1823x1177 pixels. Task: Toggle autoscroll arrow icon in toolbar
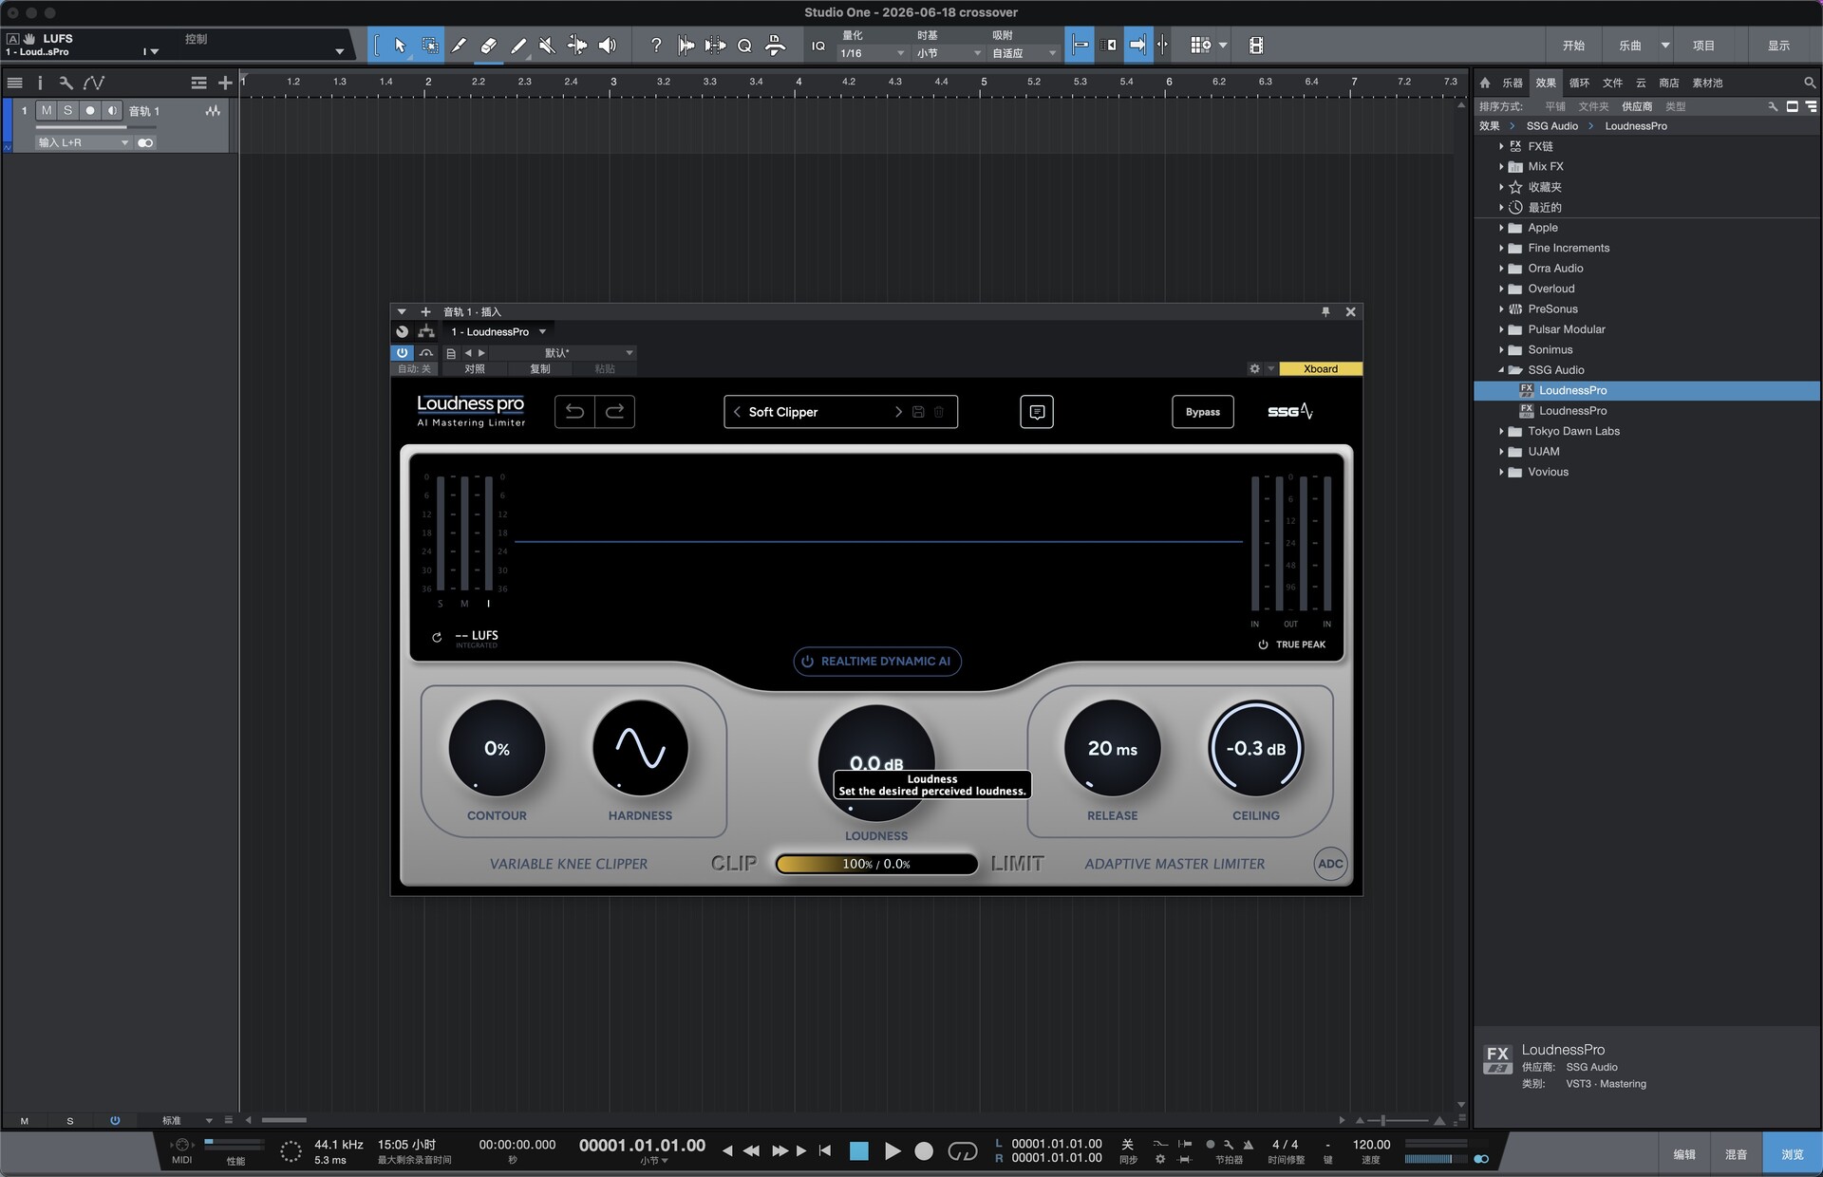(x=1137, y=45)
